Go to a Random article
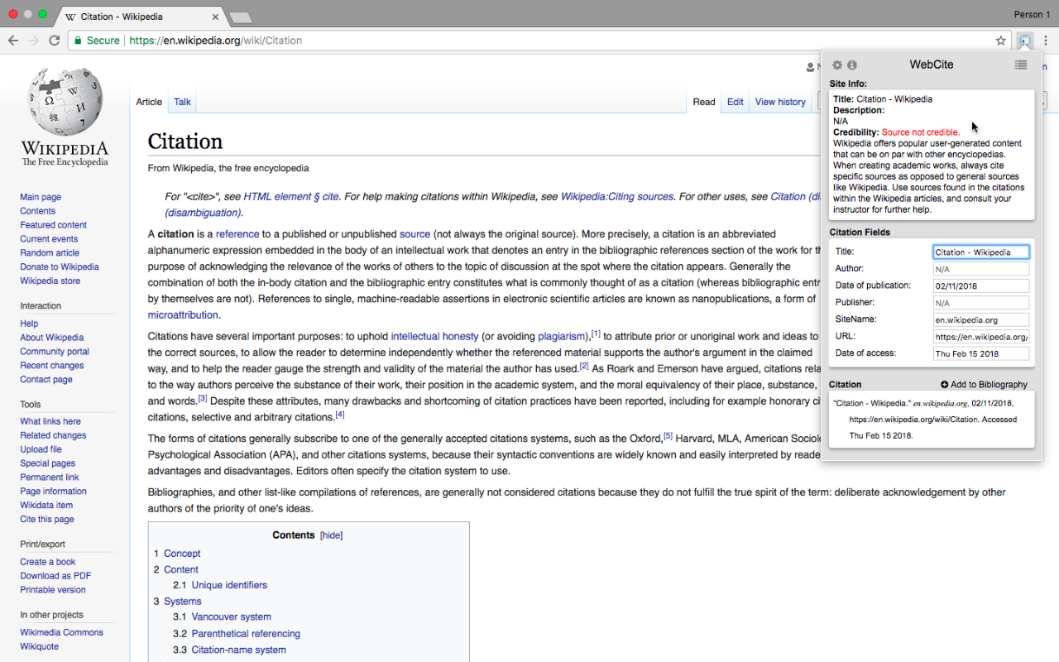This screenshot has height=662, width=1059. coord(50,253)
